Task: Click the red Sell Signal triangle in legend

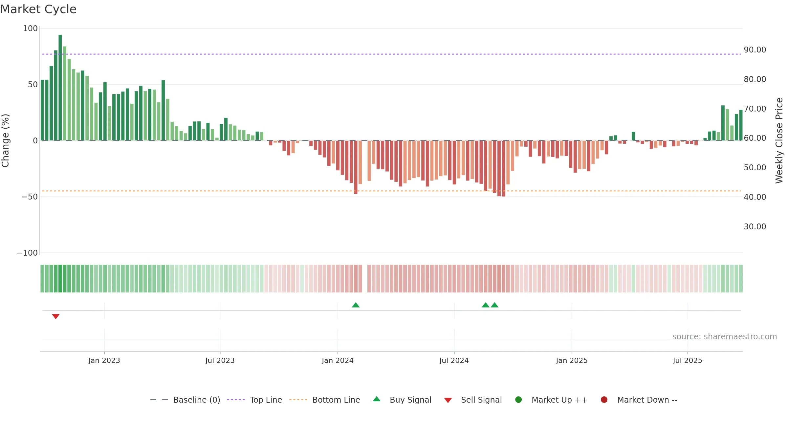Action: point(448,400)
